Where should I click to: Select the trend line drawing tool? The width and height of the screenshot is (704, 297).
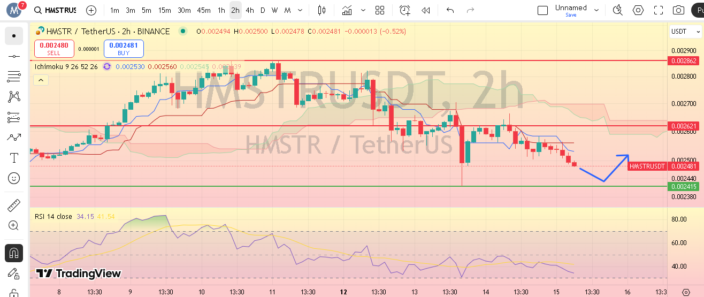pyautogui.click(x=14, y=56)
